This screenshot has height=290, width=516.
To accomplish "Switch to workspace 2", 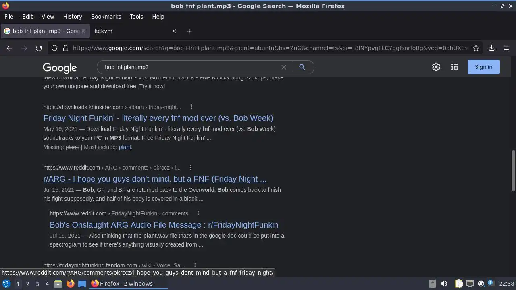I will pyautogui.click(x=27, y=284).
